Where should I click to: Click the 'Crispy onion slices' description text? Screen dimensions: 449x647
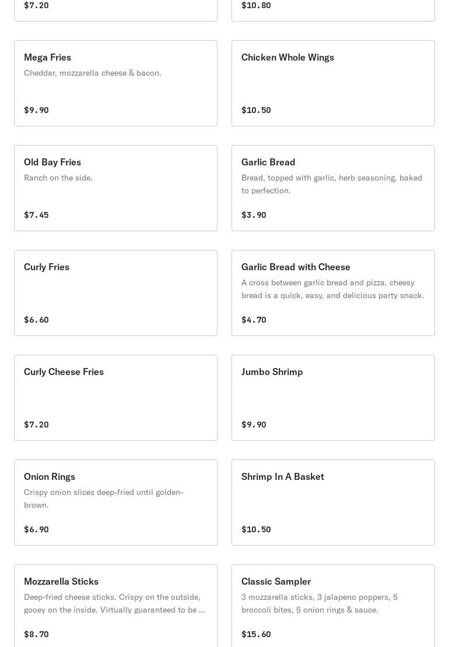click(103, 498)
